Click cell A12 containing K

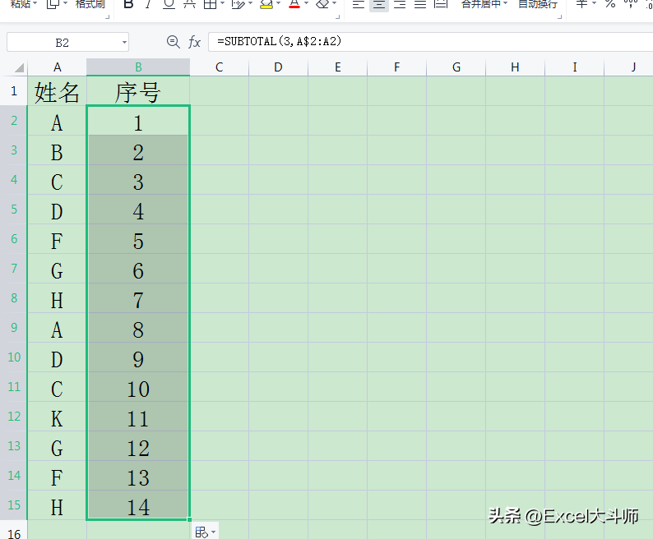(x=58, y=417)
